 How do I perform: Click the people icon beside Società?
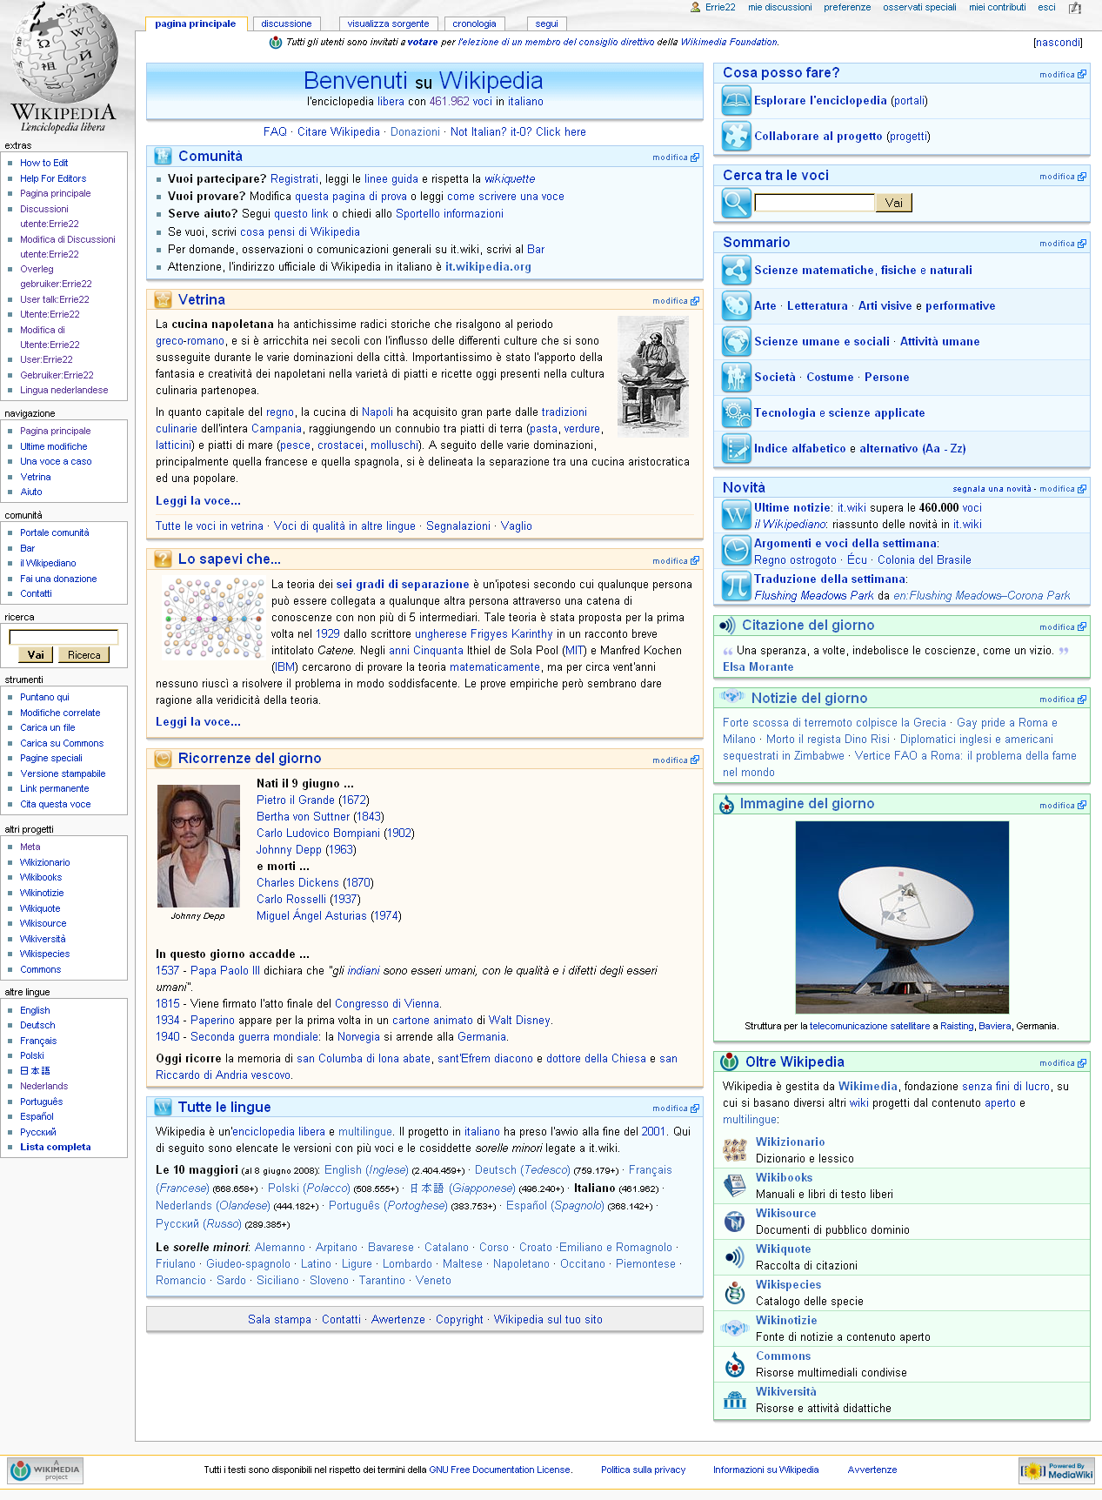point(736,378)
